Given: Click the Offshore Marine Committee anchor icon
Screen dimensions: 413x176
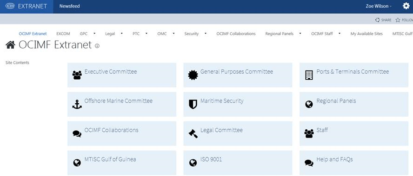Looking at the screenshot, I should [x=77, y=104].
